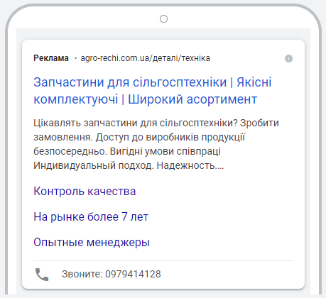Click the divider line above the call row
Screen dimensions: 326x298
pos(163,261)
